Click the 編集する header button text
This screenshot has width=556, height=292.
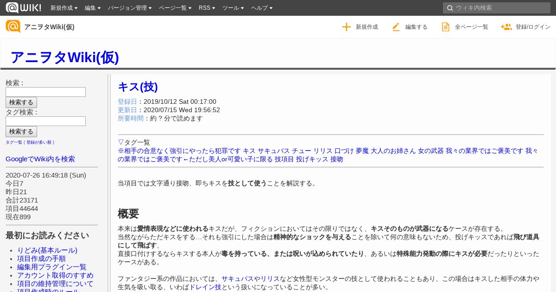(x=417, y=27)
